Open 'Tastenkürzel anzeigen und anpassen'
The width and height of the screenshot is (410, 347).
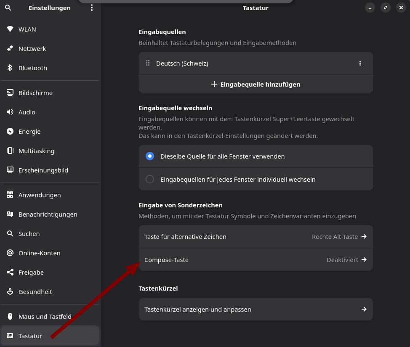256,309
